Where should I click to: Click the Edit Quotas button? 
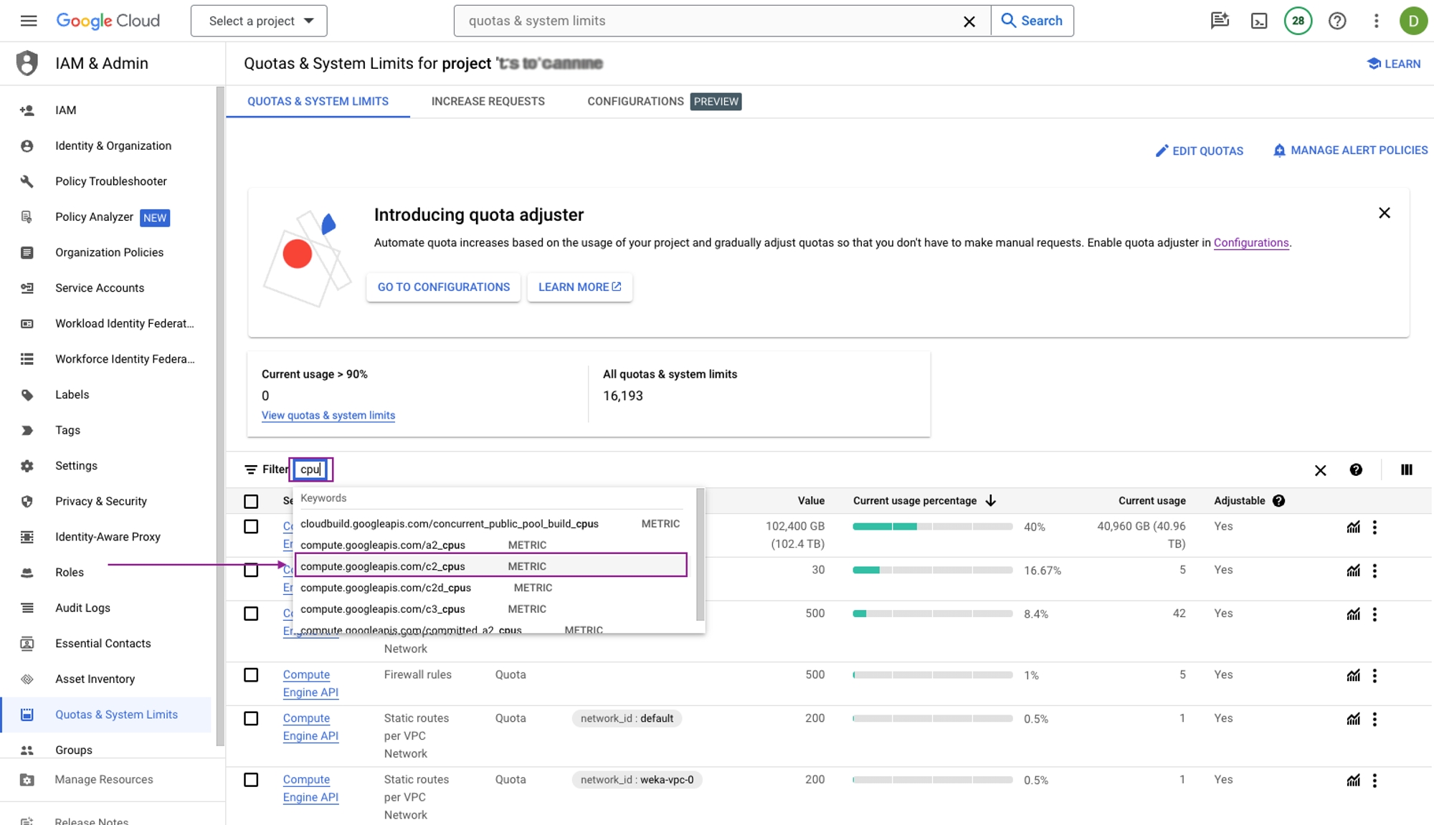[1200, 151]
